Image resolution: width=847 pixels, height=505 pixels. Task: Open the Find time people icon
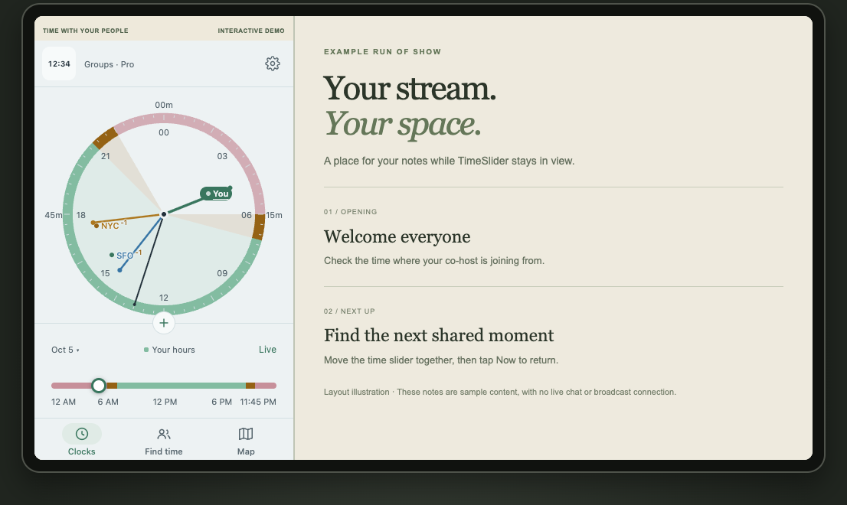click(x=164, y=434)
